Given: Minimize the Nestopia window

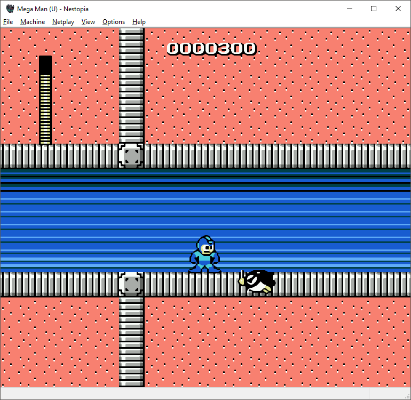Looking at the screenshot, I should click(350, 9).
